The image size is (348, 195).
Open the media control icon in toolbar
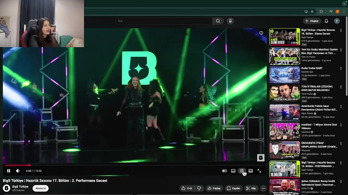click(331, 12)
